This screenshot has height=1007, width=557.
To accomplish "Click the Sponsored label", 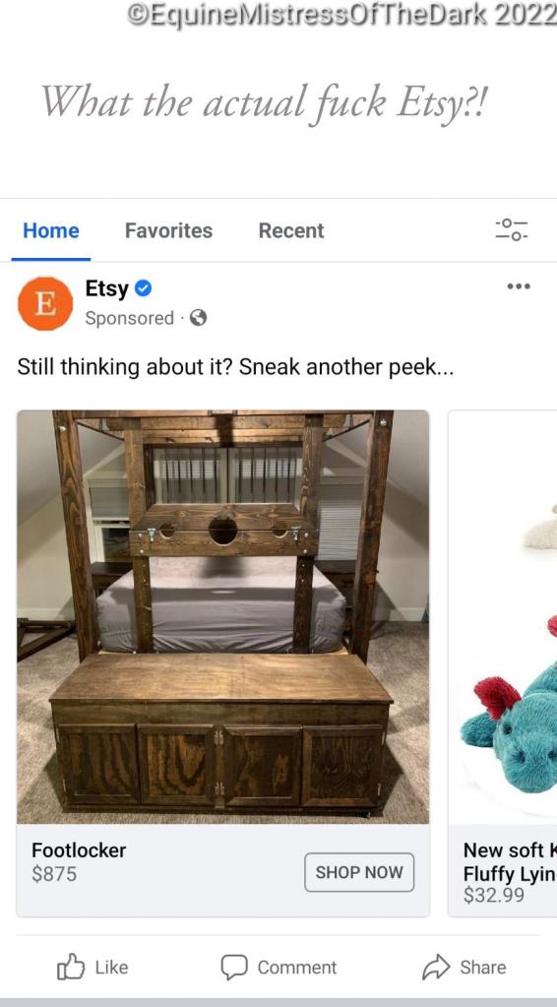I will [x=130, y=318].
